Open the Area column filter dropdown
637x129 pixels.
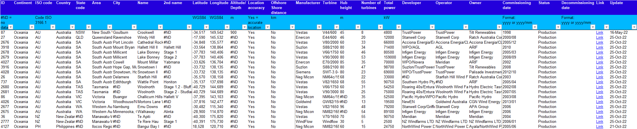[110, 27]
